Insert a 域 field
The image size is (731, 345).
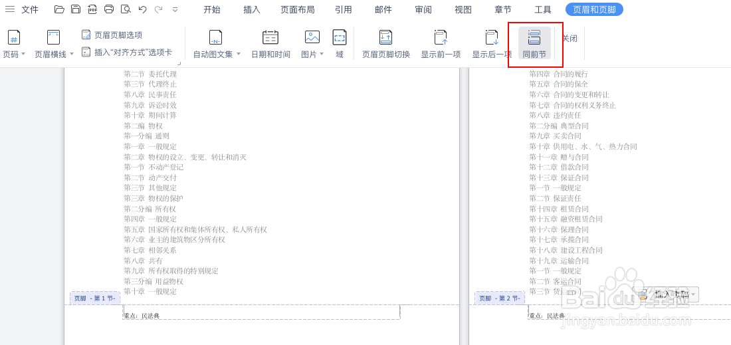point(340,44)
